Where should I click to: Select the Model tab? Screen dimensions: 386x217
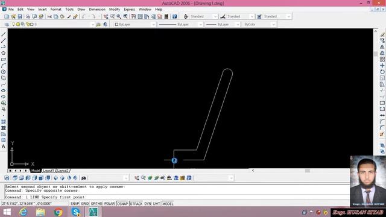36,171
